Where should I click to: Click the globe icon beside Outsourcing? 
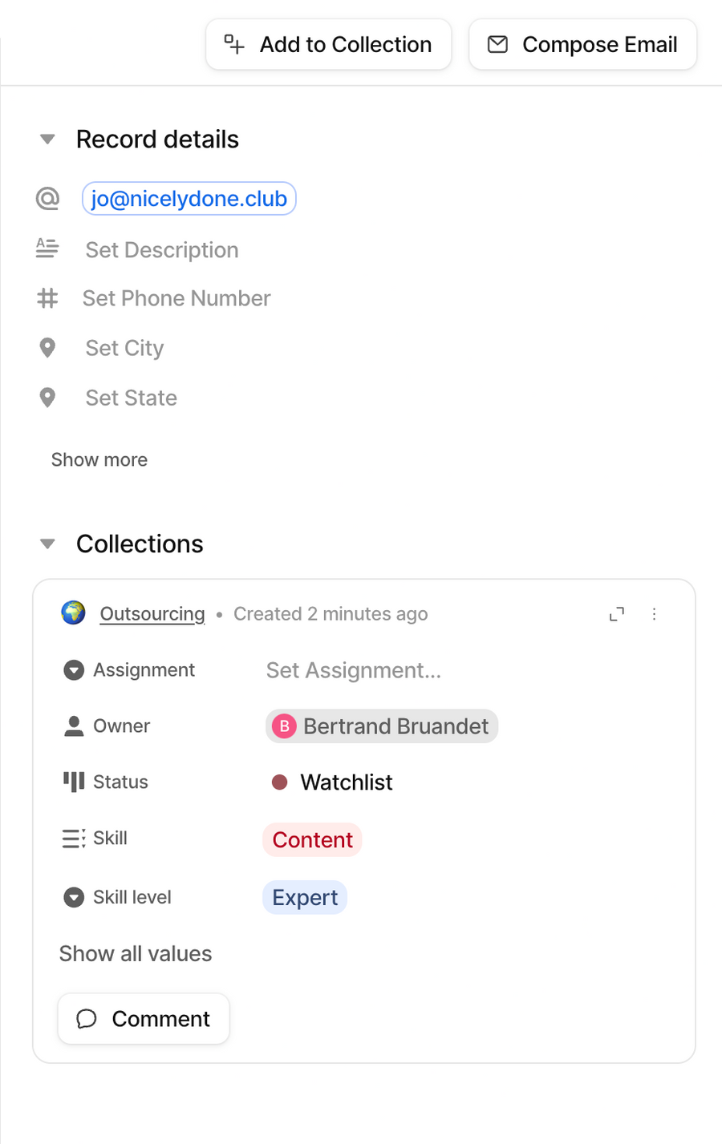tap(74, 613)
